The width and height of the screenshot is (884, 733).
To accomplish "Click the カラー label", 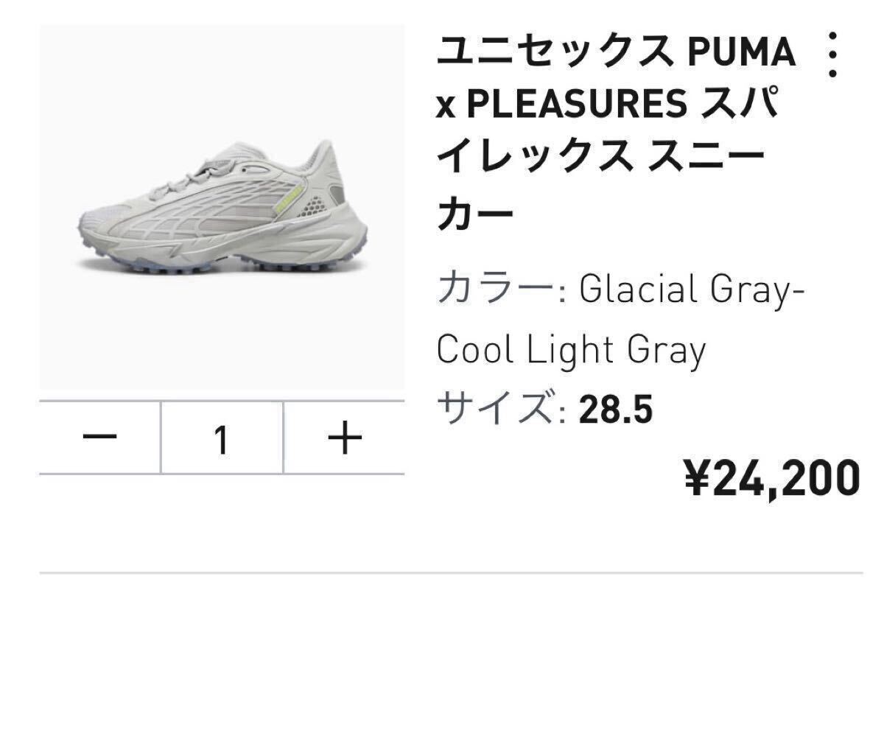I will 496,290.
